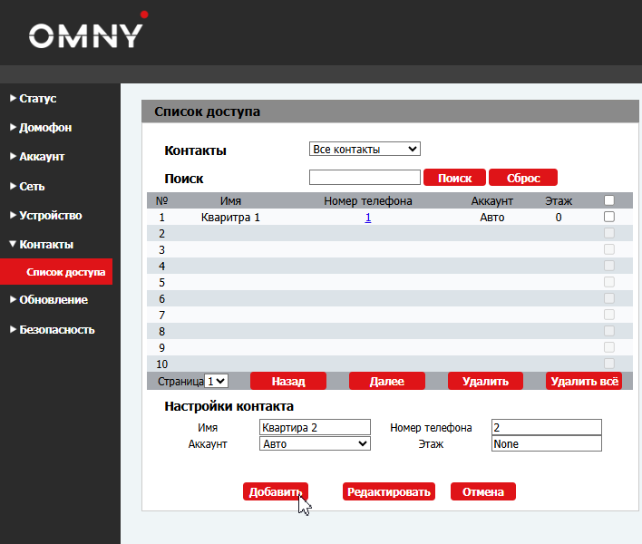Expand the Устройство section
The width and height of the screenshot is (642, 544).
[x=51, y=216]
